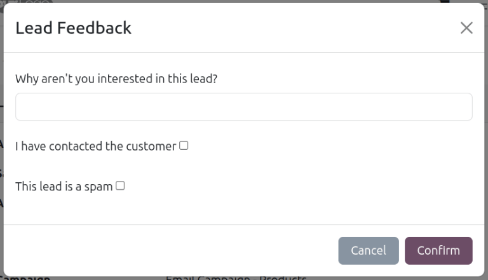Click the 'Lead Feedback' dialog title

[x=74, y=28]
